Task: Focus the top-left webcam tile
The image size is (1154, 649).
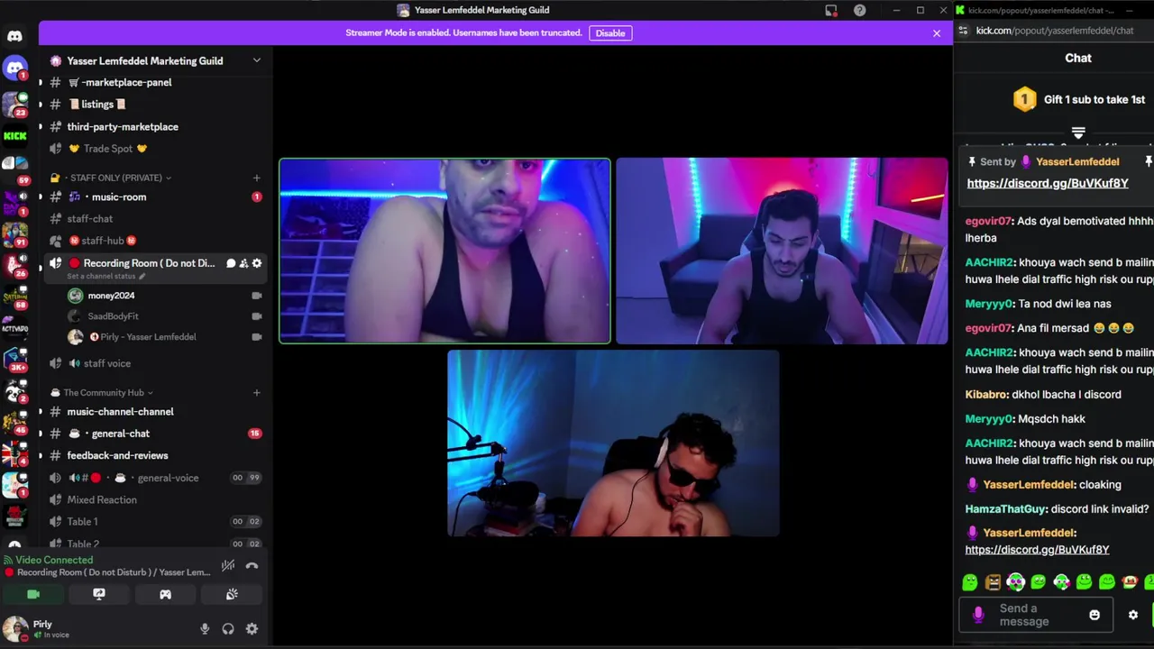Action: click(x=444, y=251)
